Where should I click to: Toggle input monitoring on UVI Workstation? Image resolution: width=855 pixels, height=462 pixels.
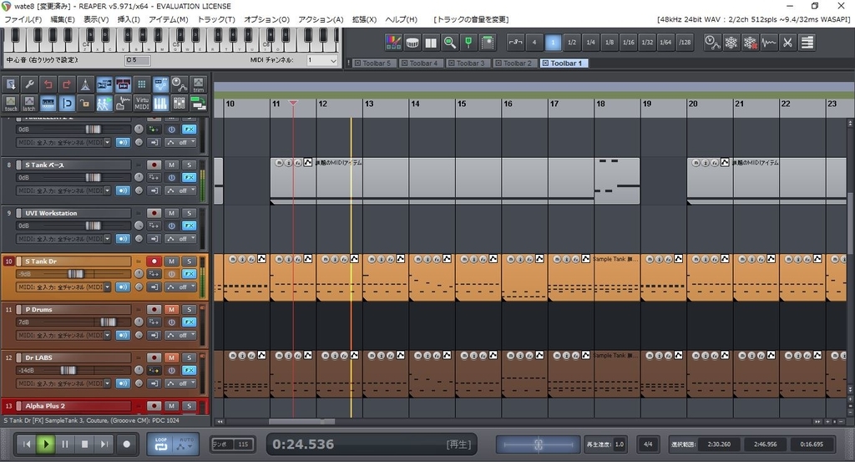[123, 238]
